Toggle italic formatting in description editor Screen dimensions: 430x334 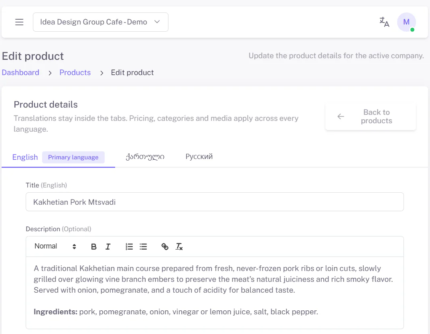[x=108, y=246]
